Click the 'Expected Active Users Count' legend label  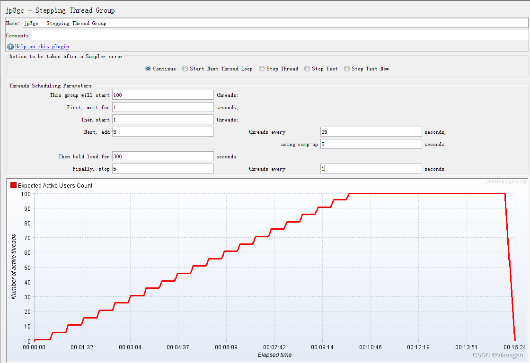pyautogui.click(x=55, y=185)
